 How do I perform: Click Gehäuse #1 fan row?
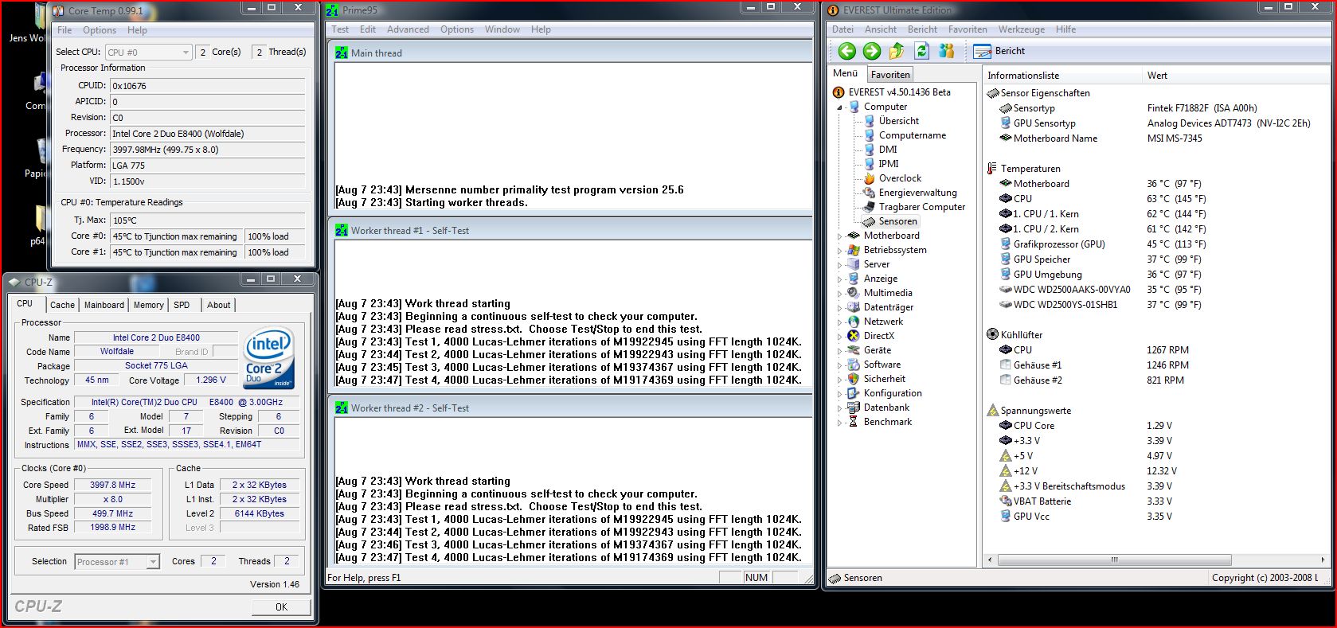[1094, 365]
